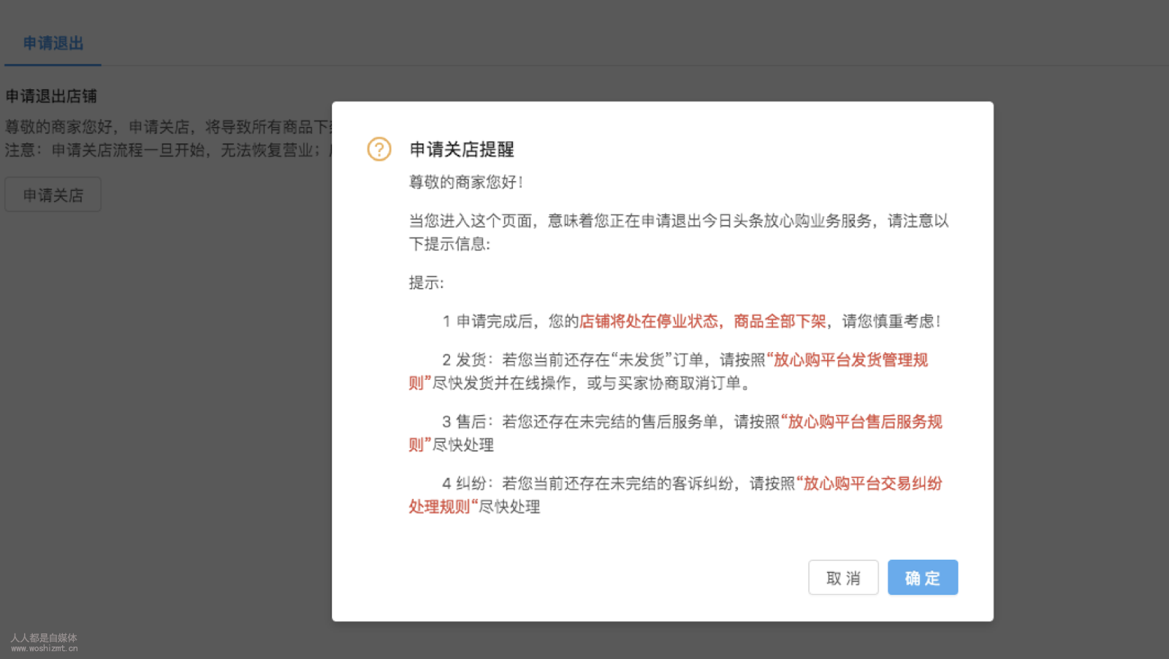Screen dimensions: 1169x659
Task: Click the 申请关店 button in background page
Action: (53, 194)
